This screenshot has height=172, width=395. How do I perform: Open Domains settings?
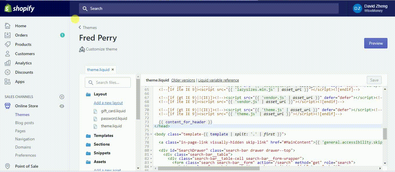point(23,147)
